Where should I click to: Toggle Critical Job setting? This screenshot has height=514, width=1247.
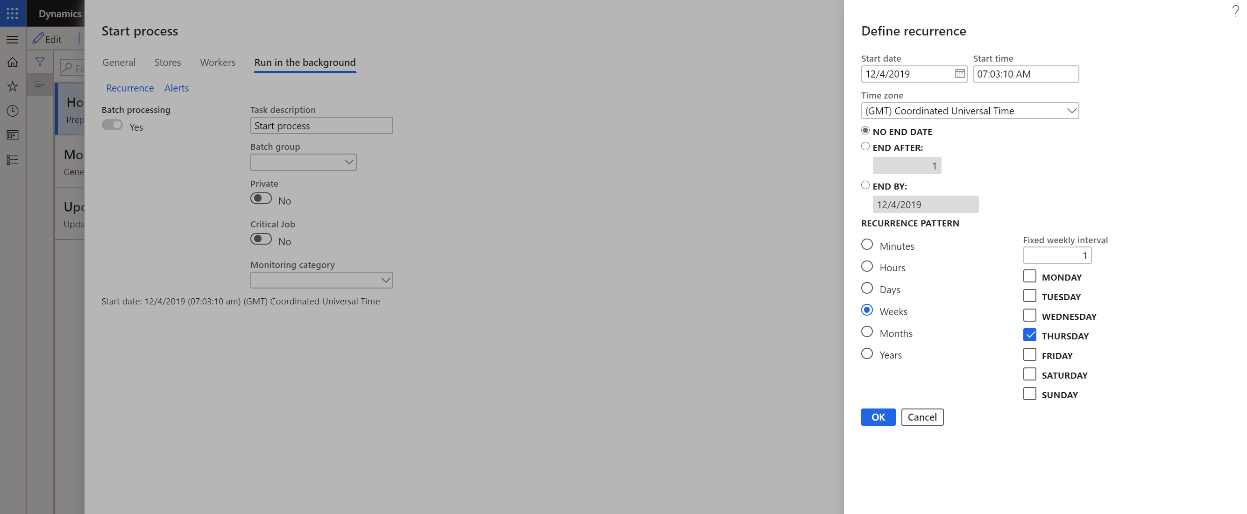(x=261, y=239)
